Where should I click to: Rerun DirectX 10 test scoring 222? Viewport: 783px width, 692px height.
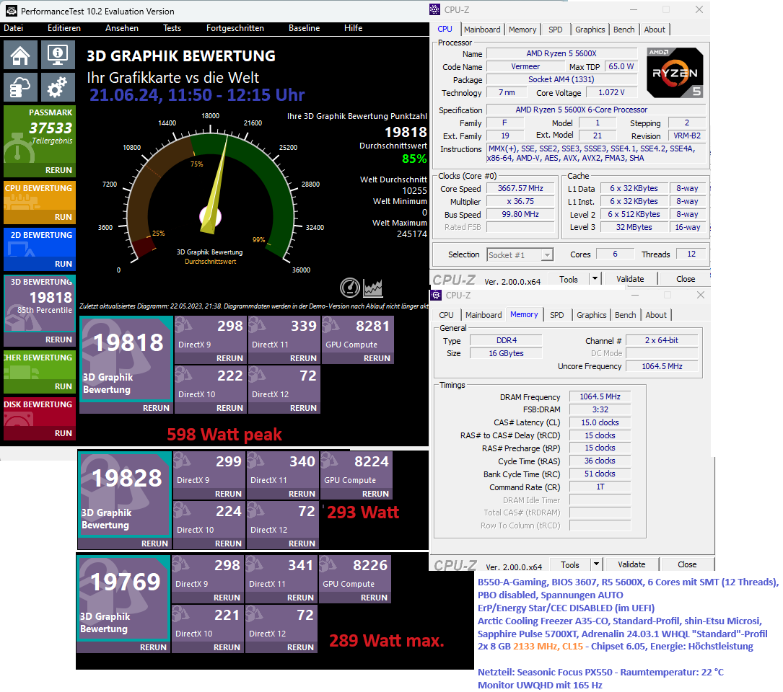(229, 407)
